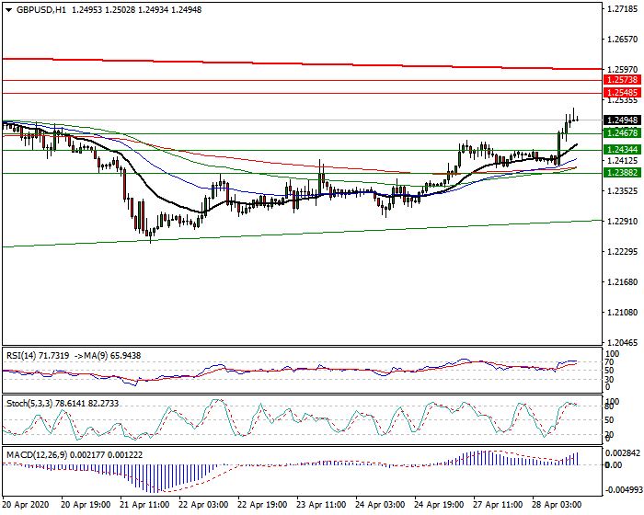644x515 pixels.
Task: Click the 1.21080 price axis value
Action: [x=623, y=313]
